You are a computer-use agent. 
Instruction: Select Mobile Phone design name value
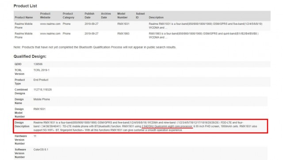point(42,99)
